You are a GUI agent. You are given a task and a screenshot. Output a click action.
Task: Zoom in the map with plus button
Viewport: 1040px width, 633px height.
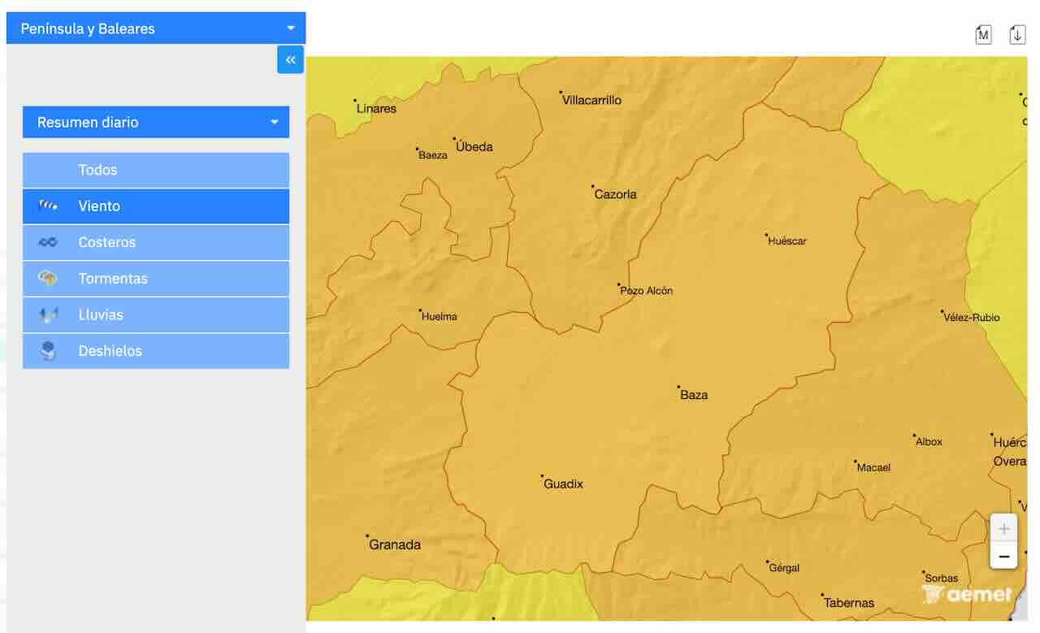[1003, 528]
